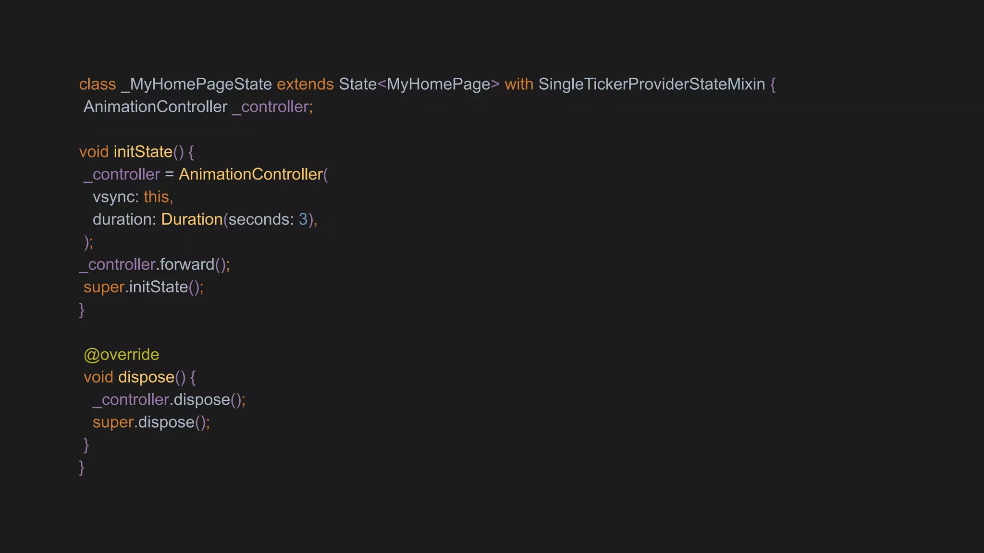Viewport: 984px width, 553px height.
Task: Select the 'extends' keyword
Action: 305,84
